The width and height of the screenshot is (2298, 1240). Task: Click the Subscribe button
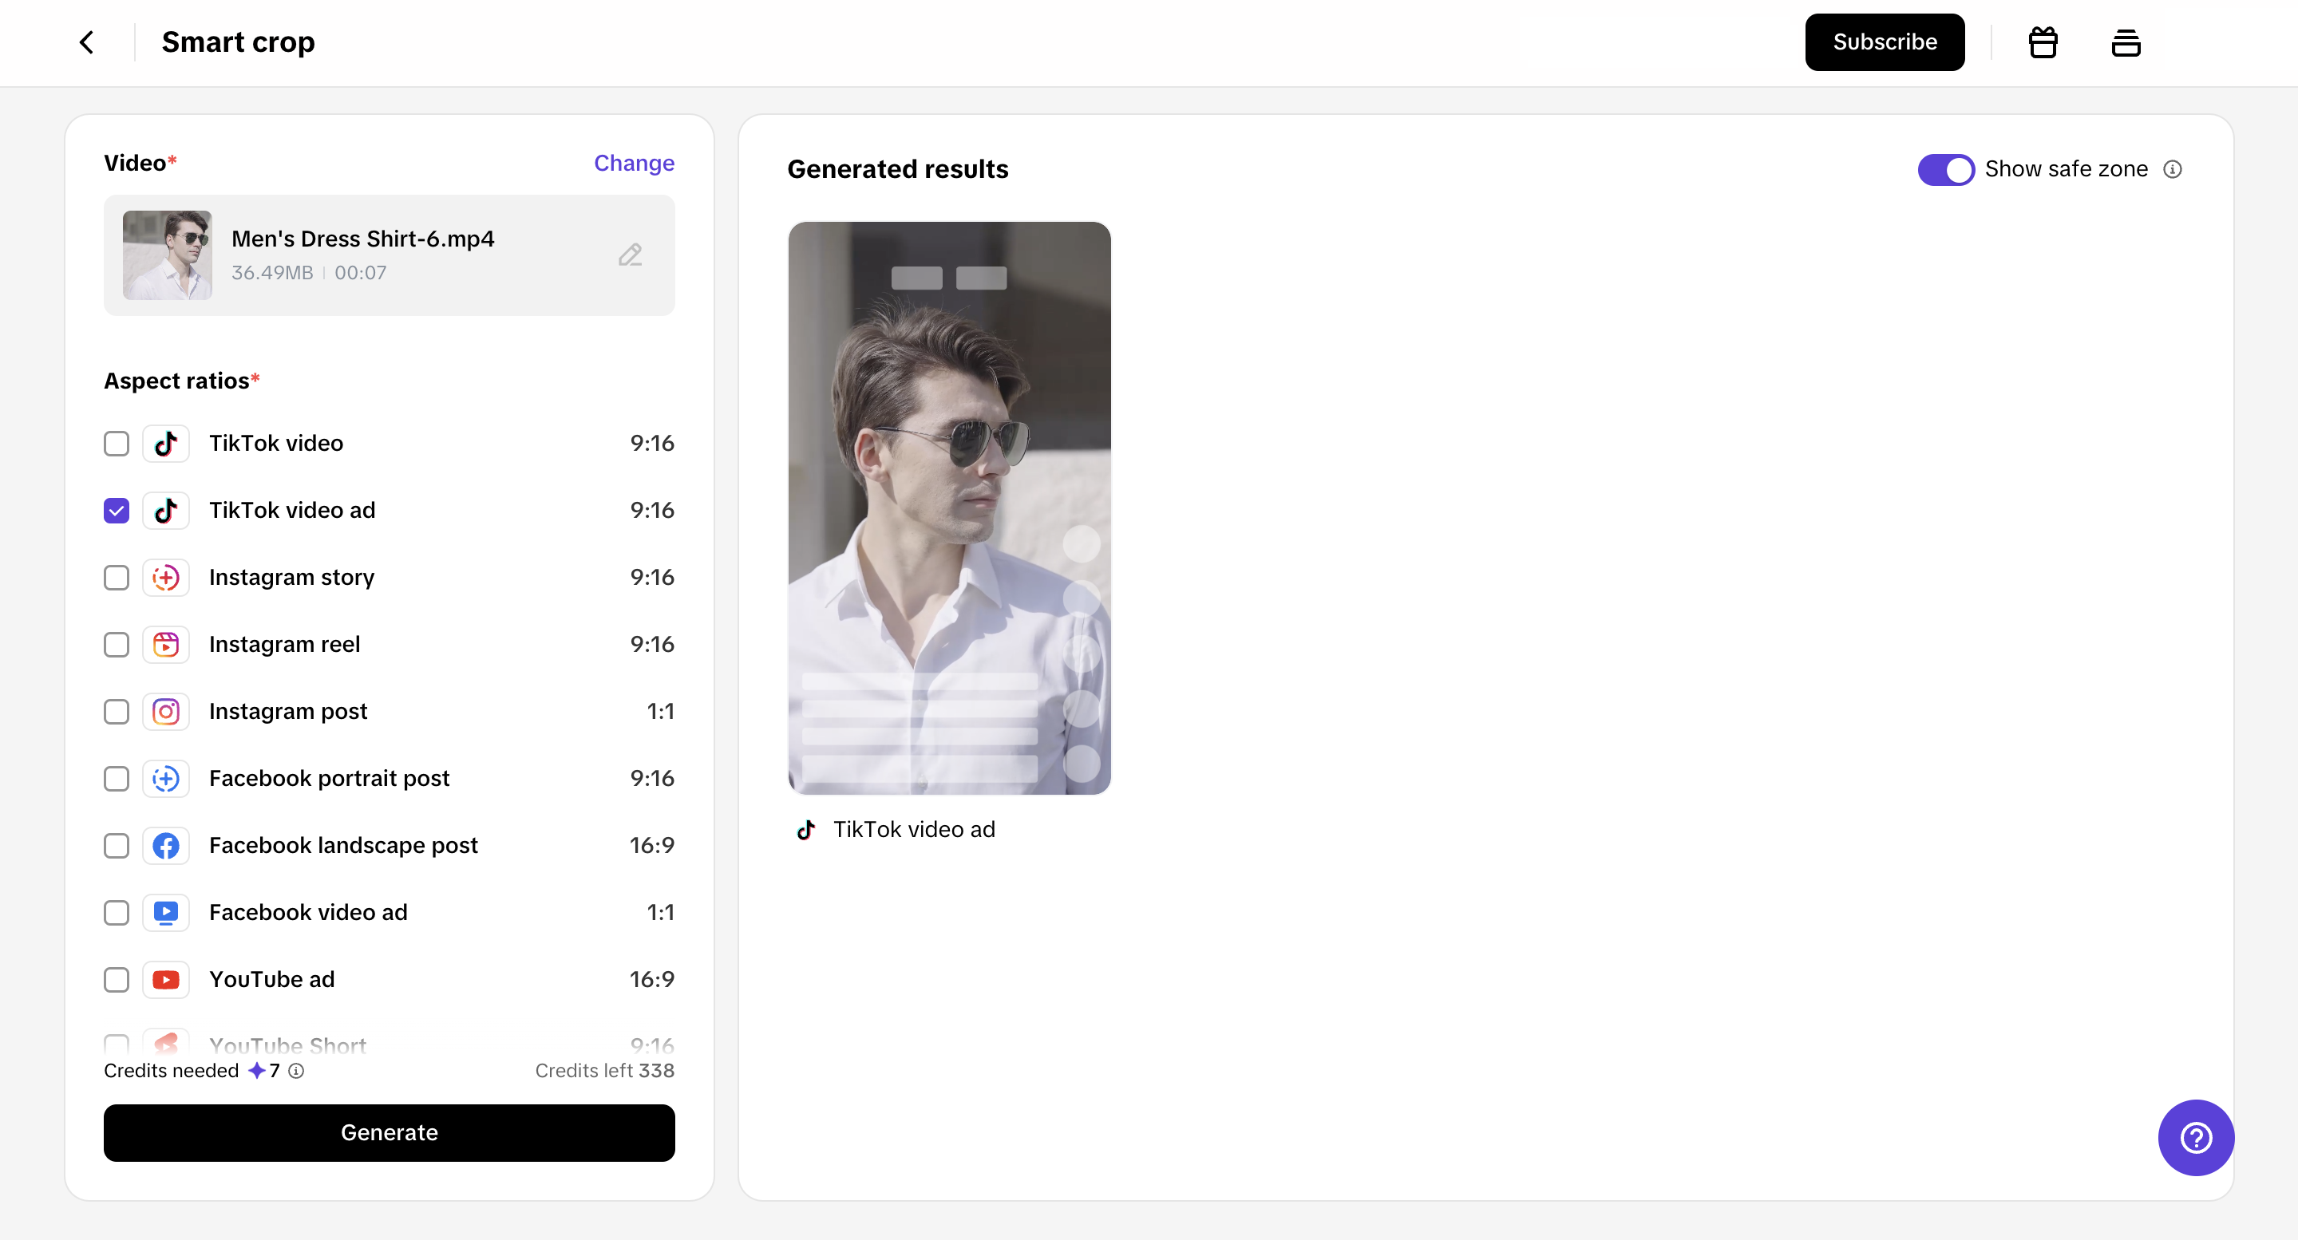point(1884,42)
